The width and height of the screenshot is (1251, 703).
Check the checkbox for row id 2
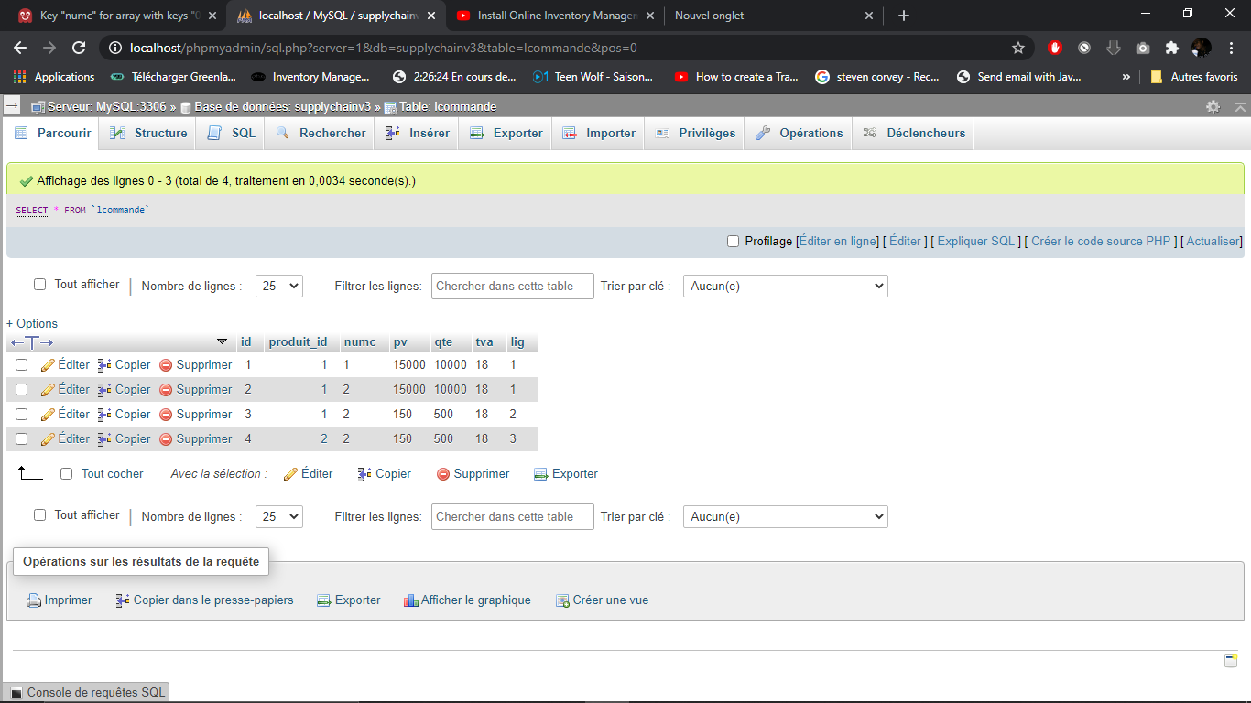tap(22, 390)
